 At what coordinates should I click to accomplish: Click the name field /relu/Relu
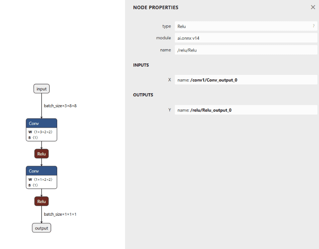tap(246, 50)
